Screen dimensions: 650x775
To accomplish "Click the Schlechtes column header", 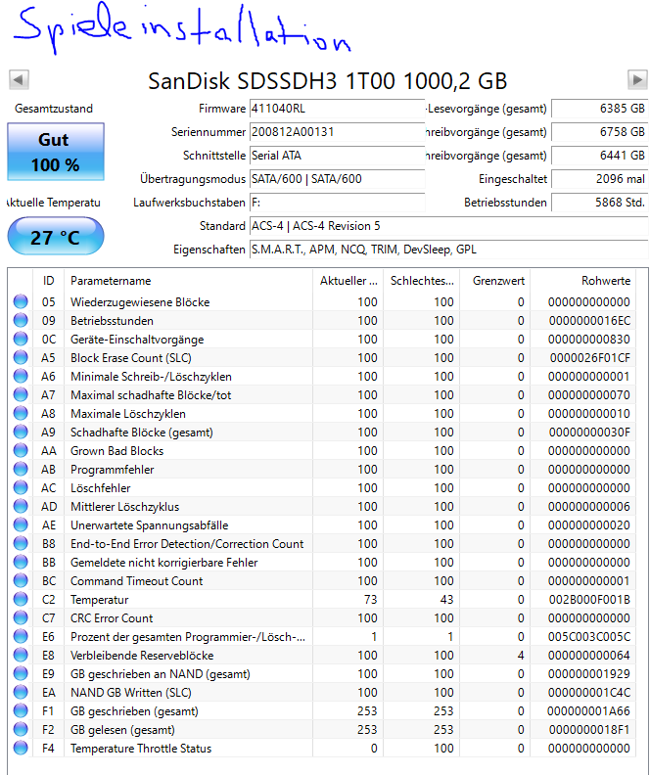I will pos(422,281).
